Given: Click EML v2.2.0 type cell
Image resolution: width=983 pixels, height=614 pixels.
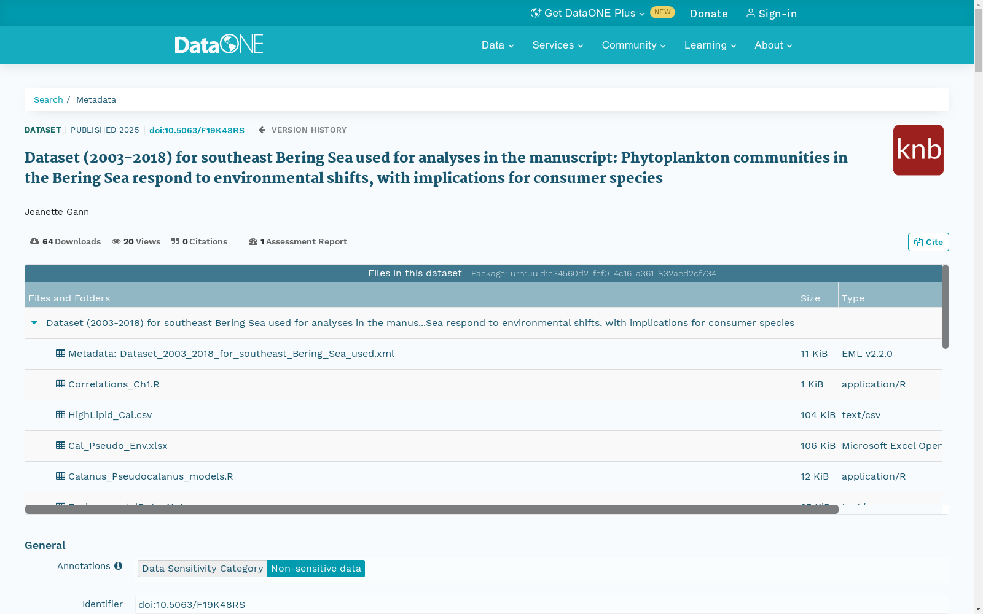Looking at the screenshot, I should (x=867, y=354).
